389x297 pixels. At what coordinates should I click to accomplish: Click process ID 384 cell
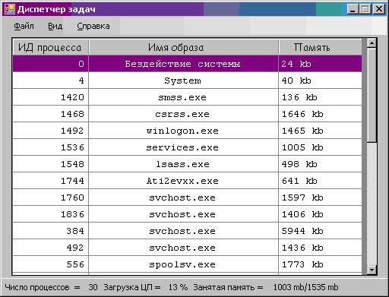click(50, 231)
